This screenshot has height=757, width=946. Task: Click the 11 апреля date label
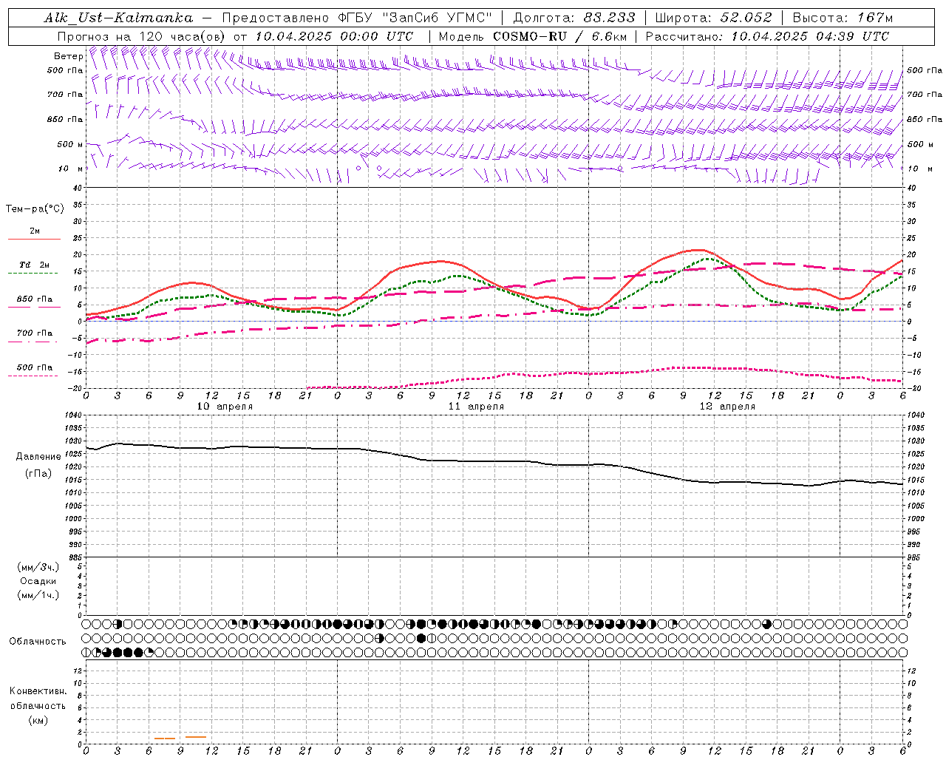[476, 407]
